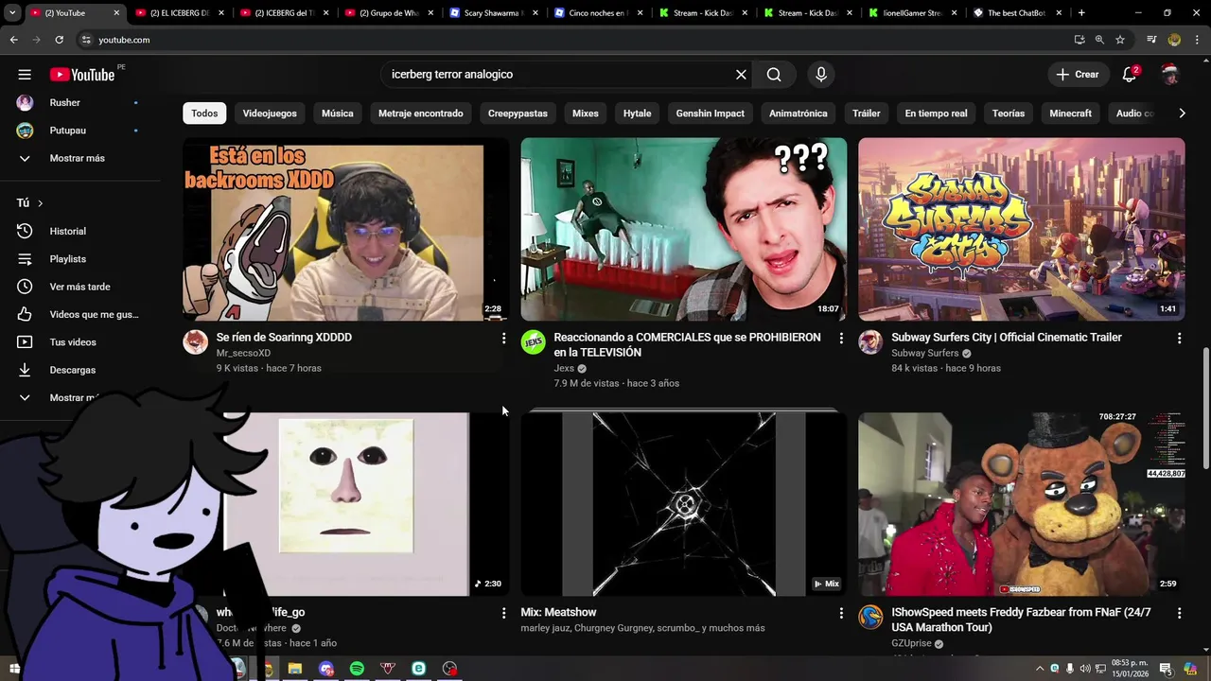Screen dimensions: 1211x681
Task: Click the Mr_secsoXD channel avatar
Action: point(196,342)
